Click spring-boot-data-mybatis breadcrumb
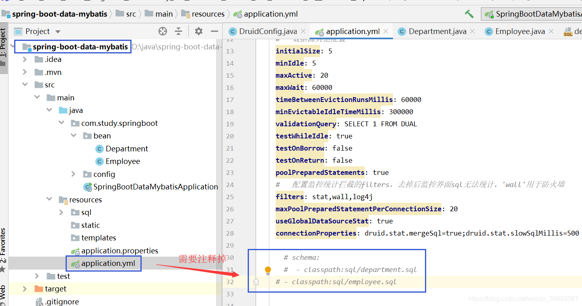The width and height of the screenshot is (582, 306). (x=54, y=14)
